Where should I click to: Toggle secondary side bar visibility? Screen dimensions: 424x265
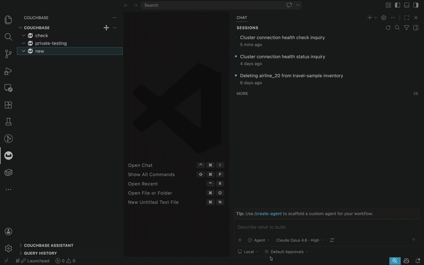416,5
